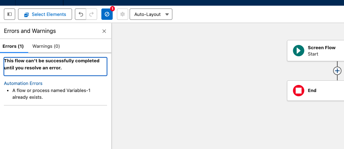Click the disabled gear settings icon
344x149 pixels.
(x=123, y=14)
